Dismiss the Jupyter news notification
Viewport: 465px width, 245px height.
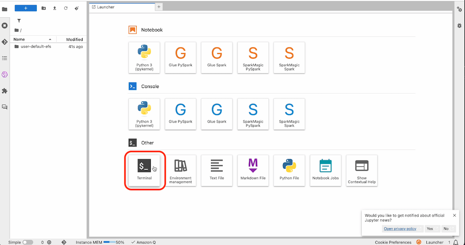pos(454,216)
